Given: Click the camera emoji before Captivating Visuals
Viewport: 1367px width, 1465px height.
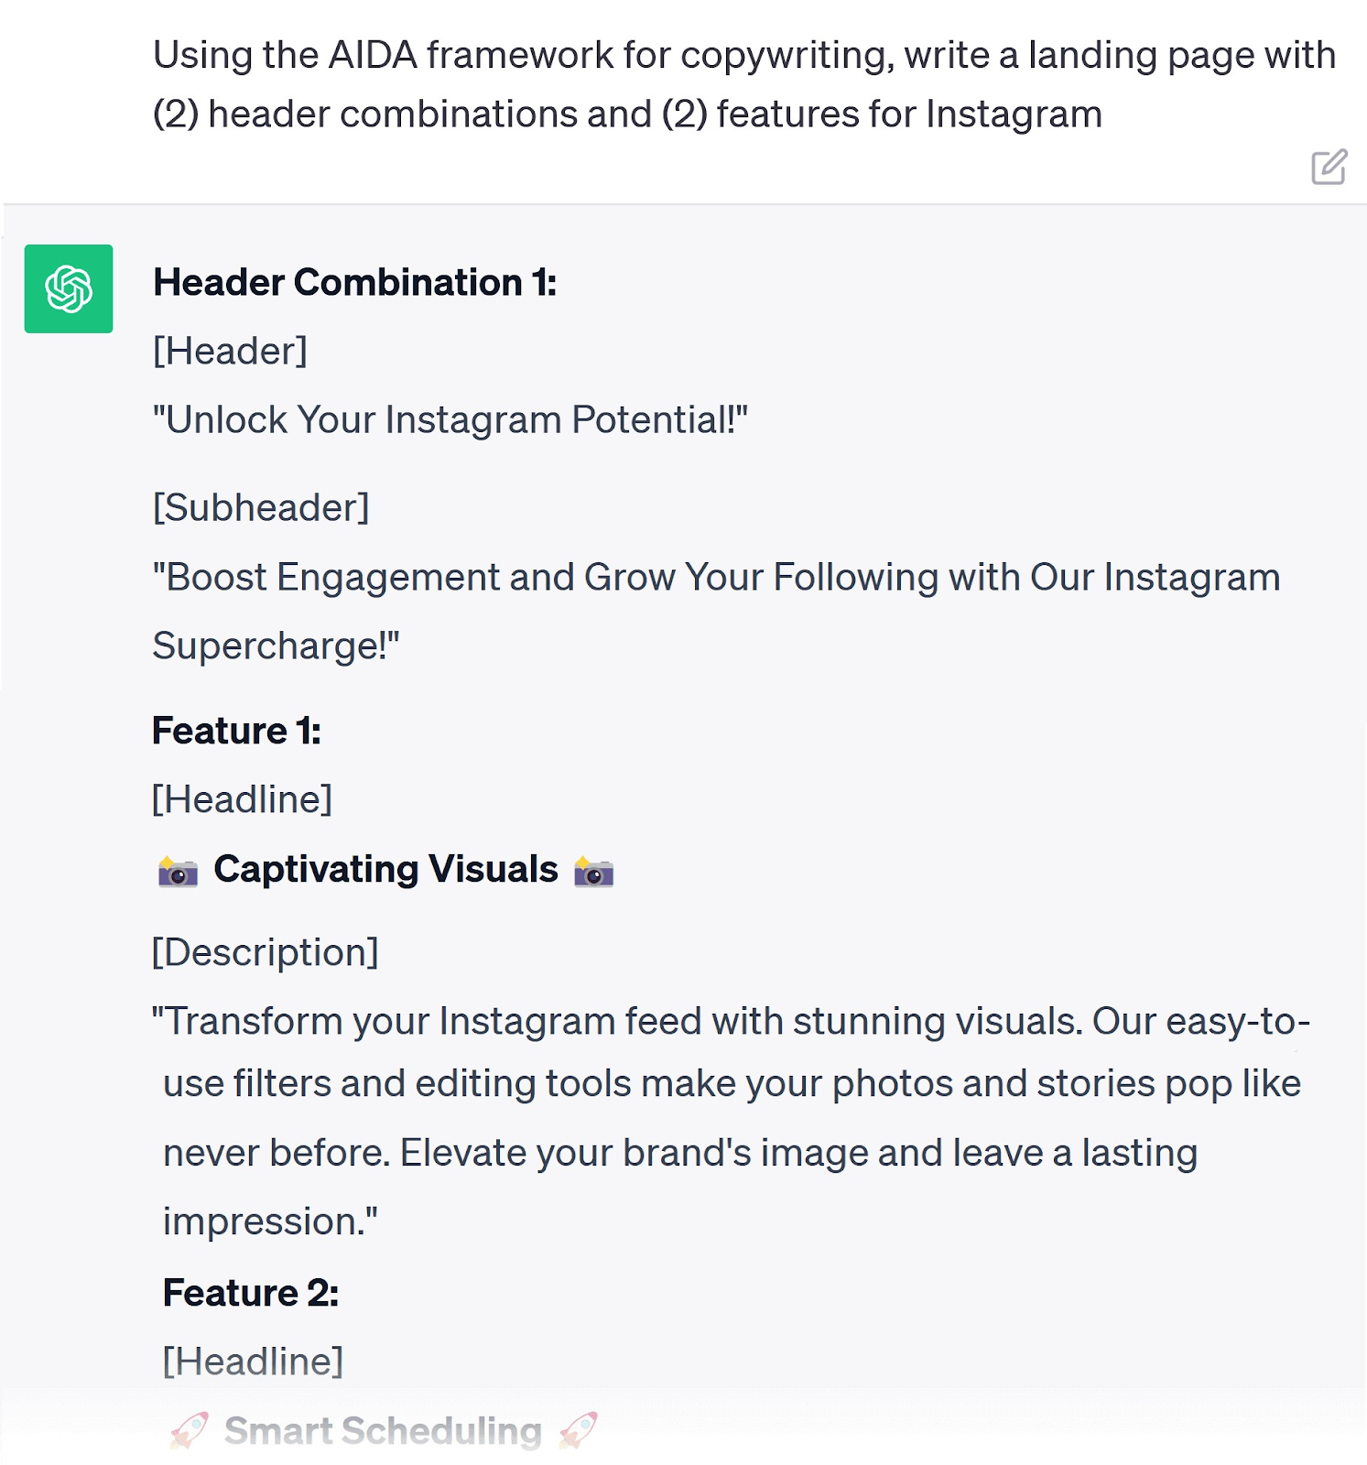Looking at the screenshot, I should tap(178, 871).
